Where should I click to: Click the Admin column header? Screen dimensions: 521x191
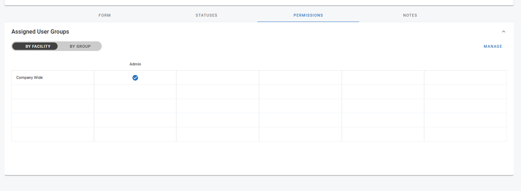[x=135, y=64]
